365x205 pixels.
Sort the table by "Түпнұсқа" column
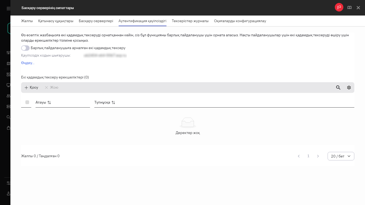click(113, 102)
